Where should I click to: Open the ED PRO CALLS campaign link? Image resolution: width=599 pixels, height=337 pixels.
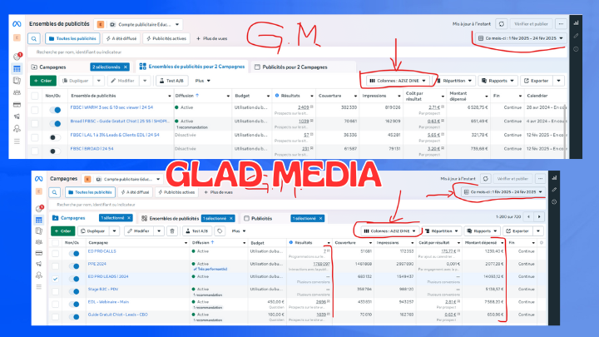(x=101, y=251)
